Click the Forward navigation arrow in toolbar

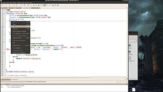pyautogui.click(x=4, y=5)
